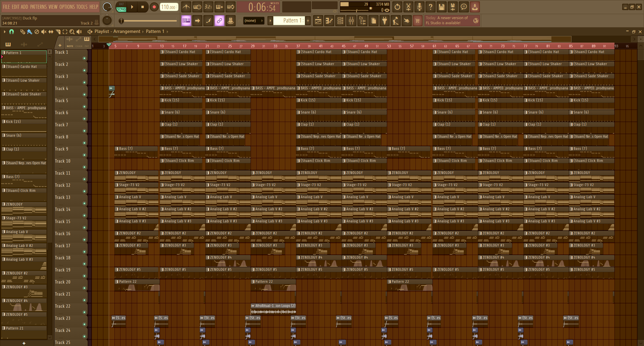Open the plugin picker plug icon
The image size is (644, 346).
point(385,21)
